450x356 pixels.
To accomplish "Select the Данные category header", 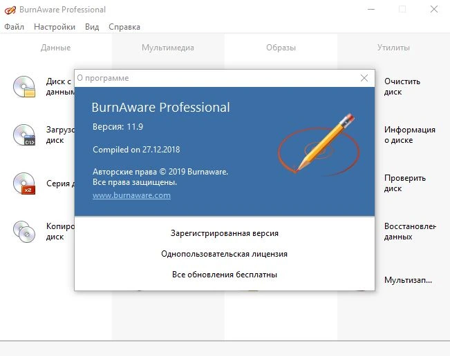I will pos(56,48).
